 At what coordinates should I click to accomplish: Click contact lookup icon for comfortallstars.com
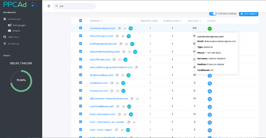[x=210, y=107]
